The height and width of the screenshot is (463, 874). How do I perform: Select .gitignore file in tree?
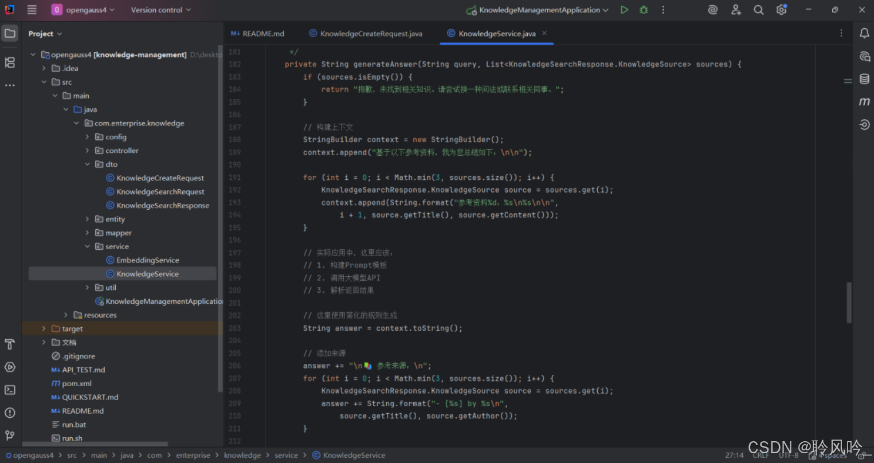73,356
